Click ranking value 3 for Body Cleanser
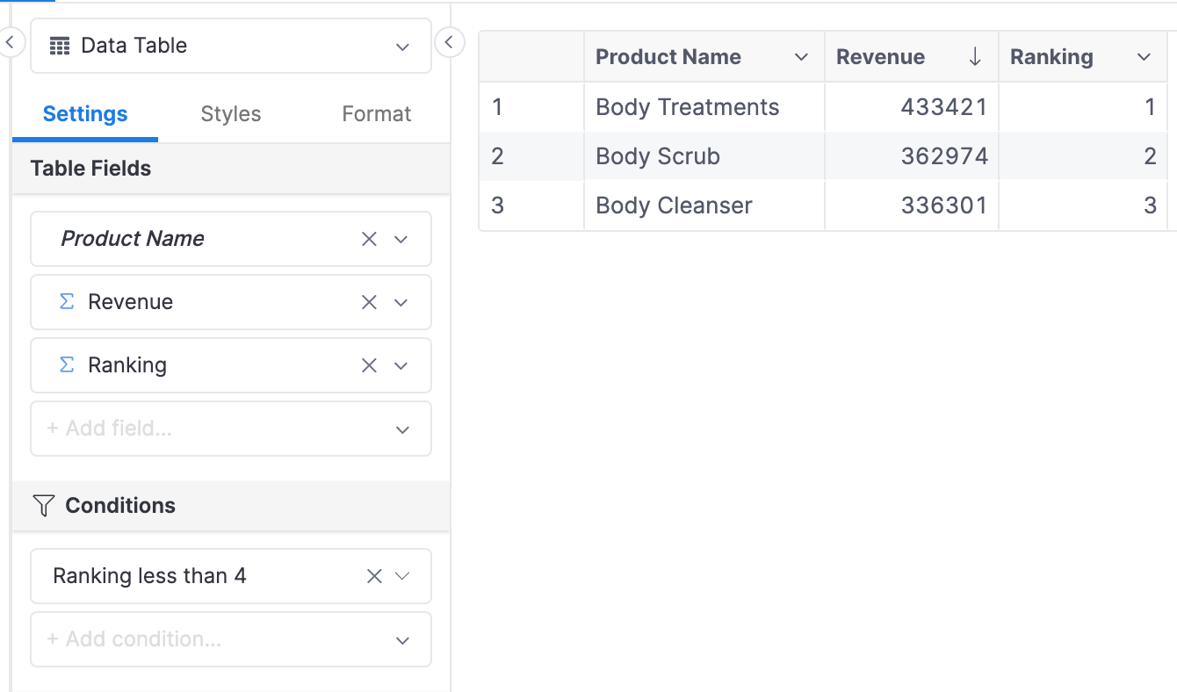The image size is (1177, 692). click(x=1150, y=205)
